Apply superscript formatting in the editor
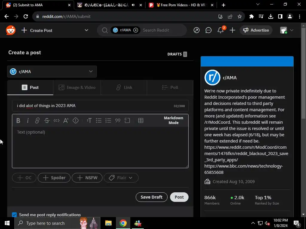Image resolution: width=306 pixels, height=229 pixels. 66,120
